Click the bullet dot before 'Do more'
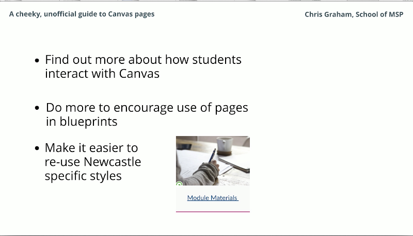 click(37, 108)
